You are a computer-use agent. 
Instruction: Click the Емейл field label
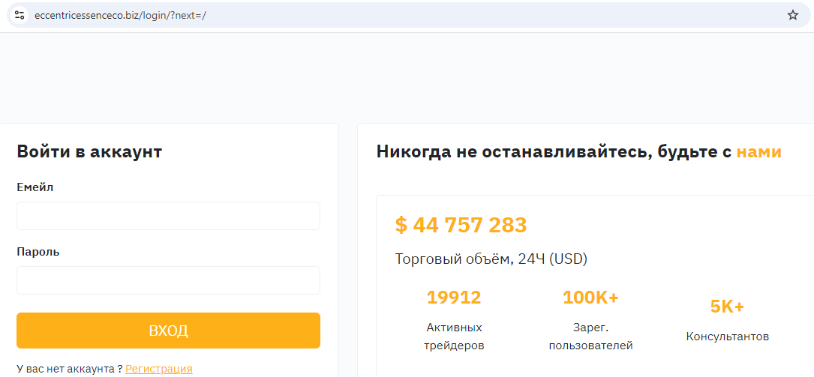tap(35, 187)
